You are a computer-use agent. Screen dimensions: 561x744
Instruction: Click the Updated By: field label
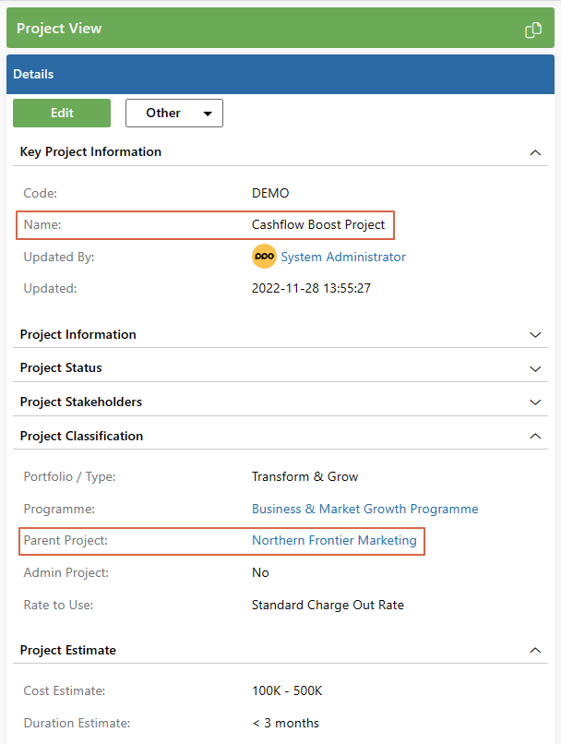click(x=59, y=257)
